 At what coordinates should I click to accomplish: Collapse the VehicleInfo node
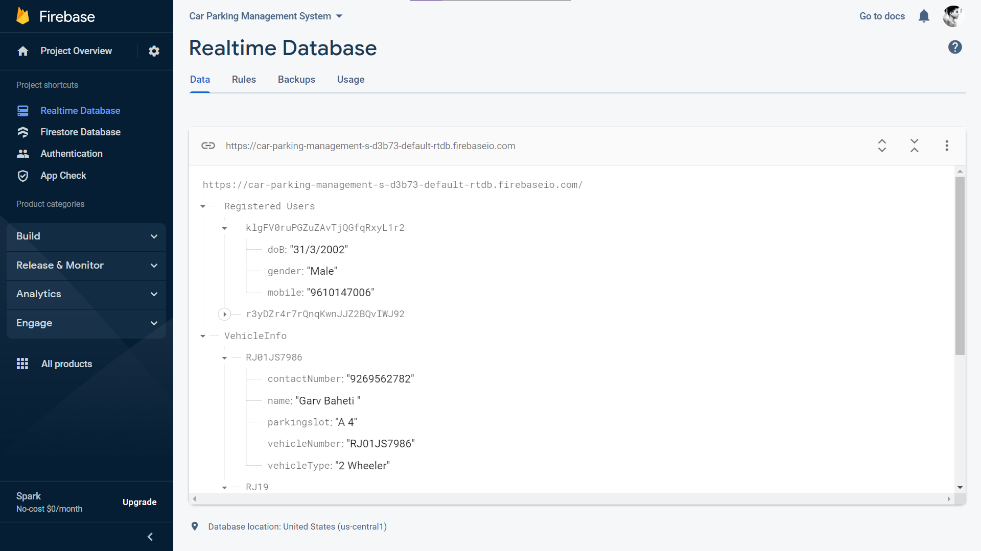[x=203, y=336]
